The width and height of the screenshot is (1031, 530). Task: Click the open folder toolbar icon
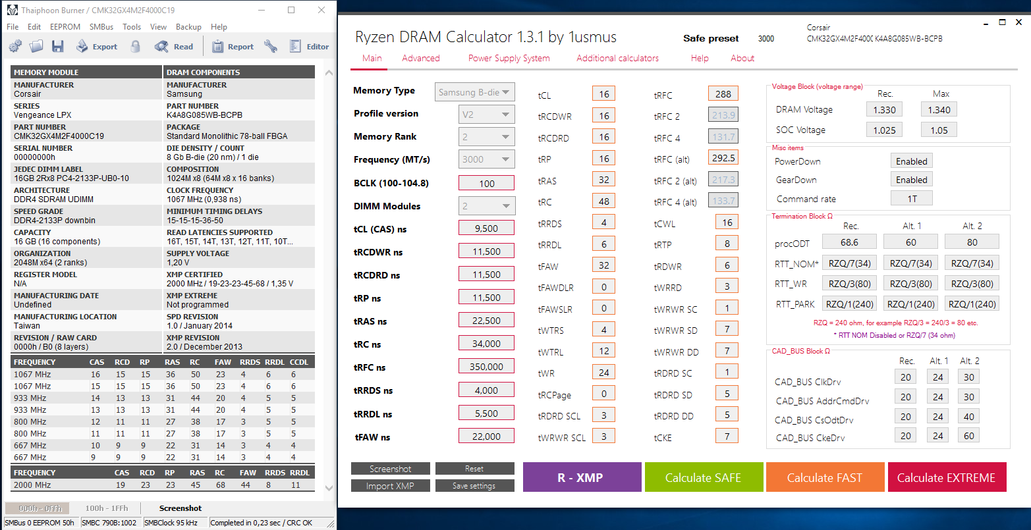click(x=36, y=47)
